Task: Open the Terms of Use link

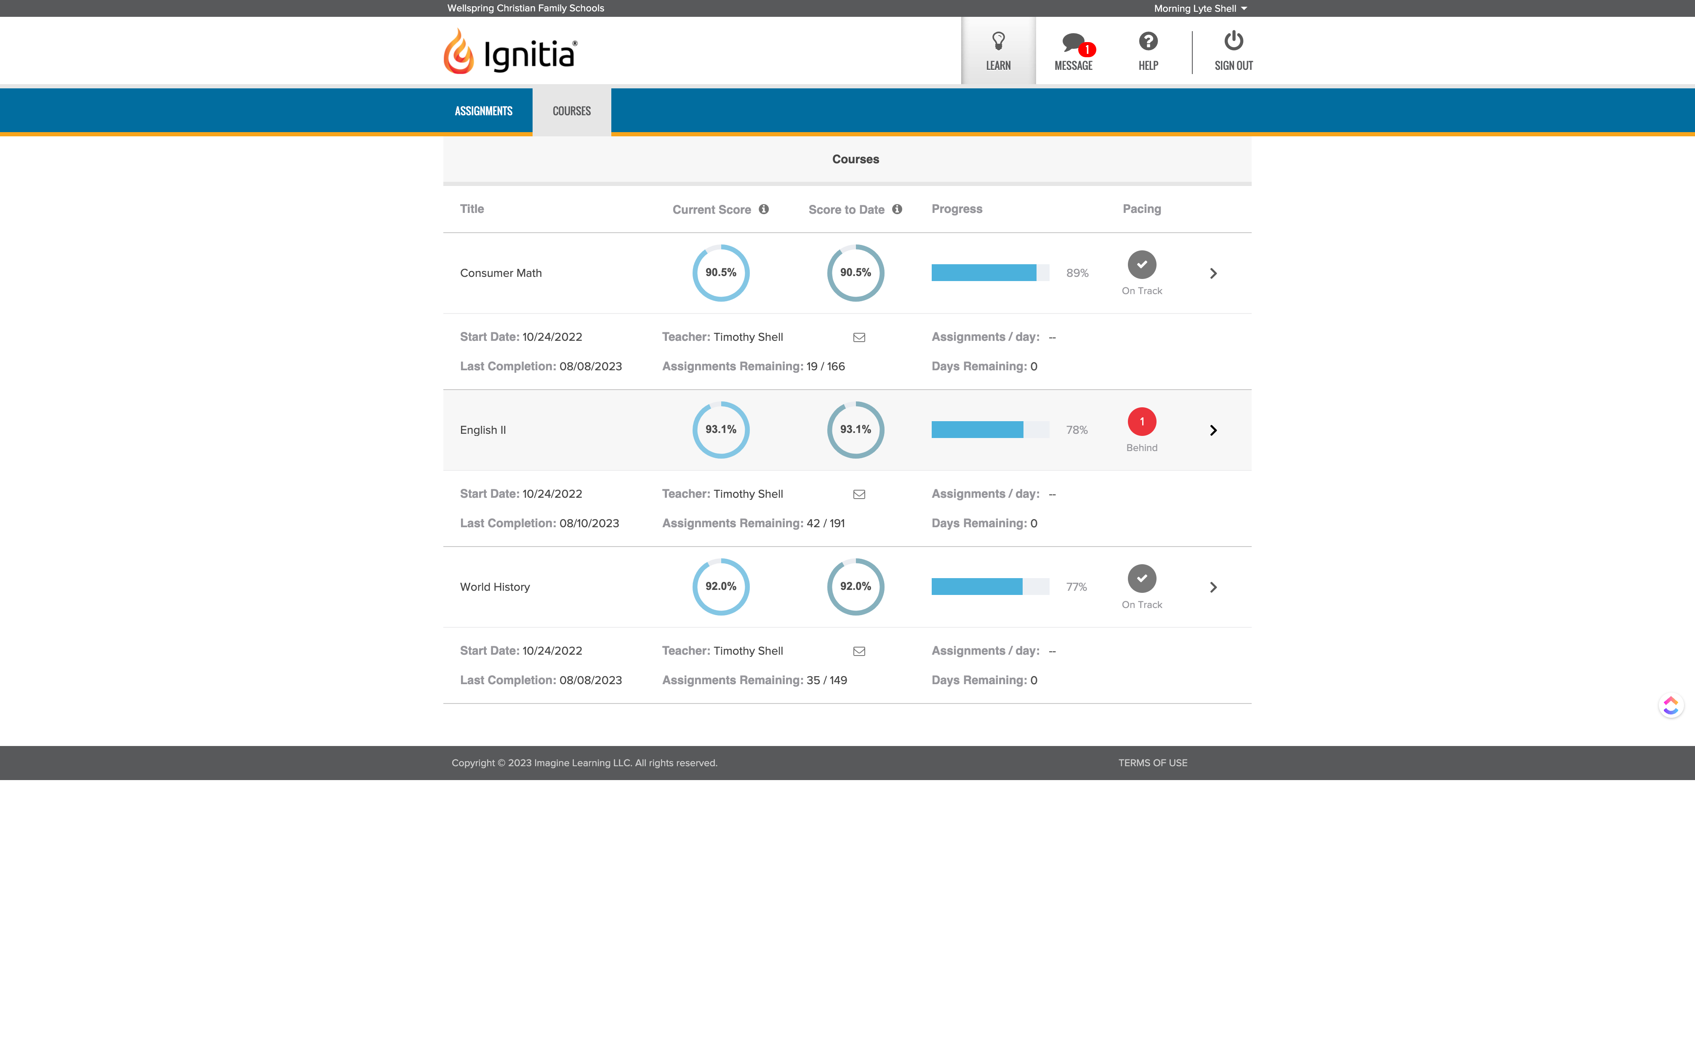Action: click(1152, 763)
